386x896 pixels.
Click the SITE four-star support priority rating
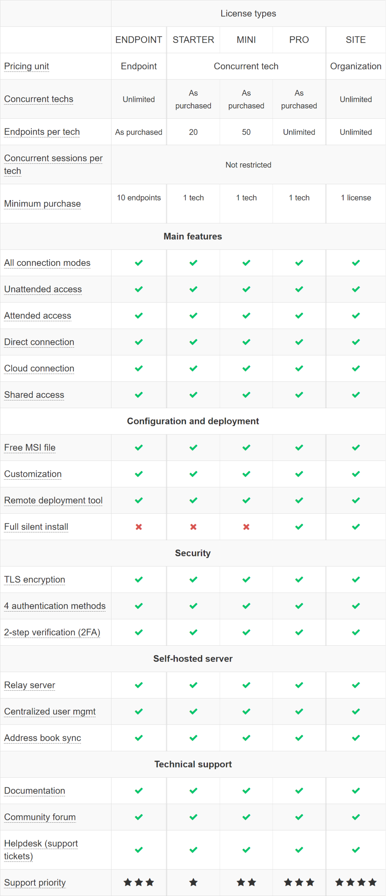(x=356, y=882)
